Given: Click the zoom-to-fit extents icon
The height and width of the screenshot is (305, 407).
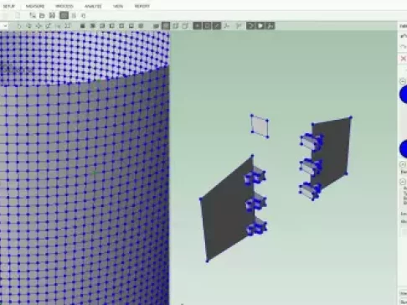Looking at the screenshot, I should 68,26.
